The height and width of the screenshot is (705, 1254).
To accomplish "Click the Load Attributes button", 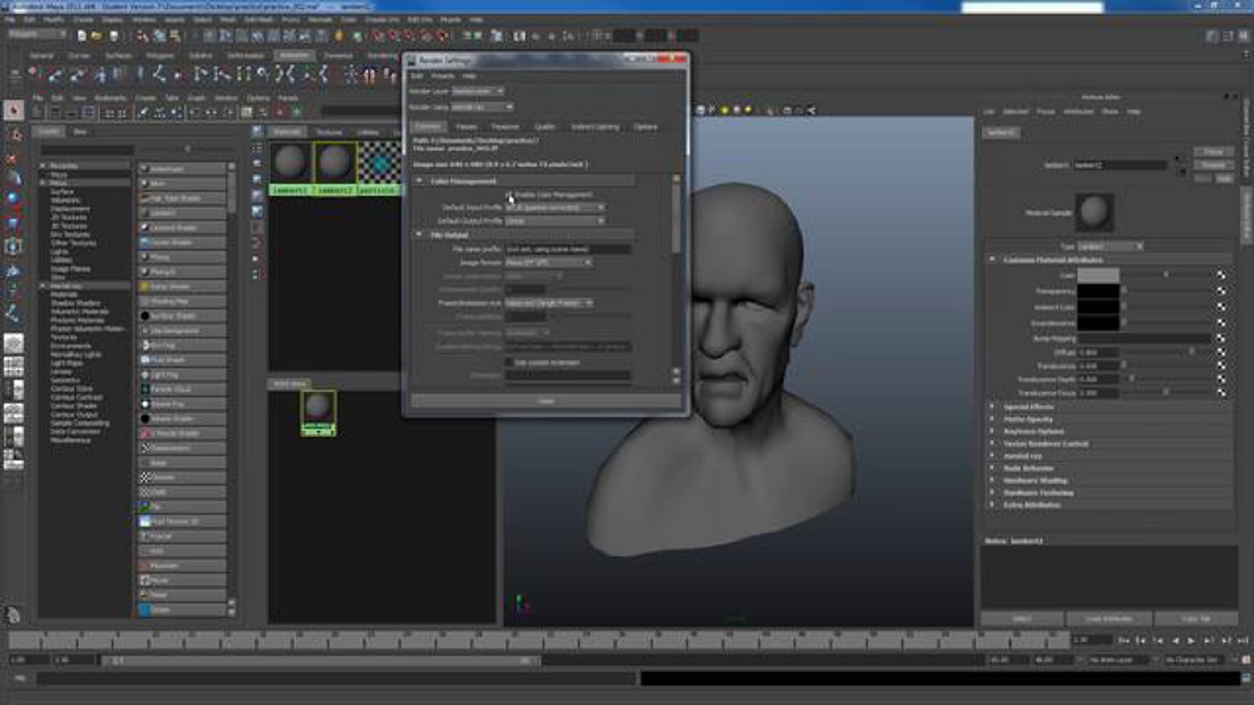I will coord(1108,619).
